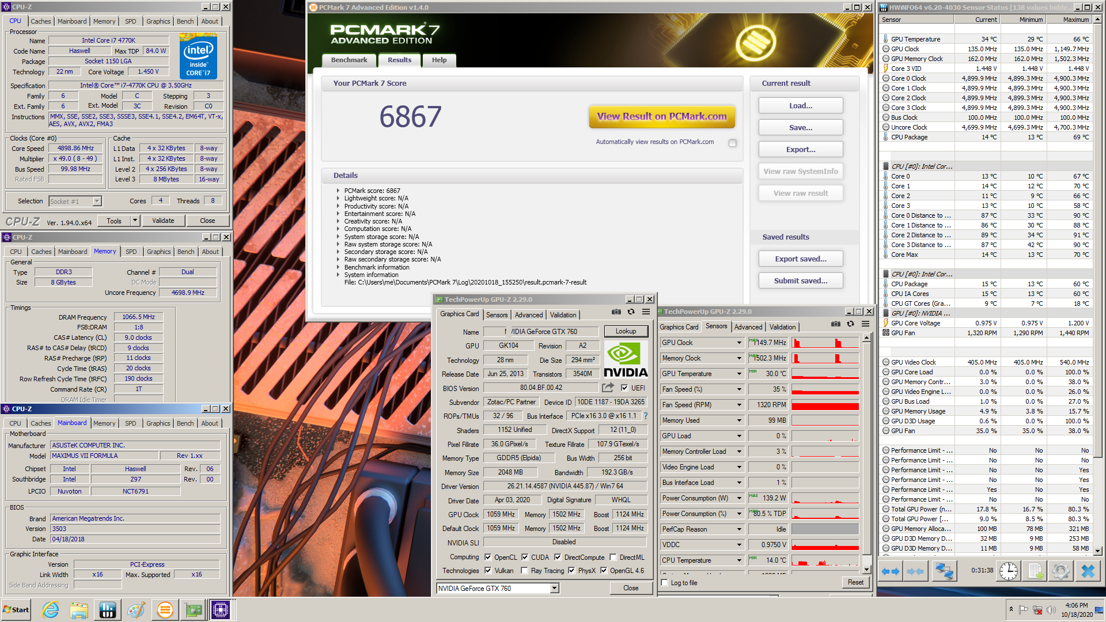Switch to GPU-Z taskbar icon

coord(193,610)
